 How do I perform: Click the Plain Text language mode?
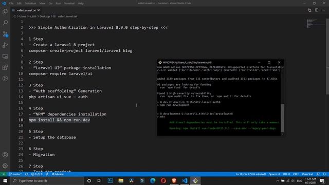tap(307, 174)
